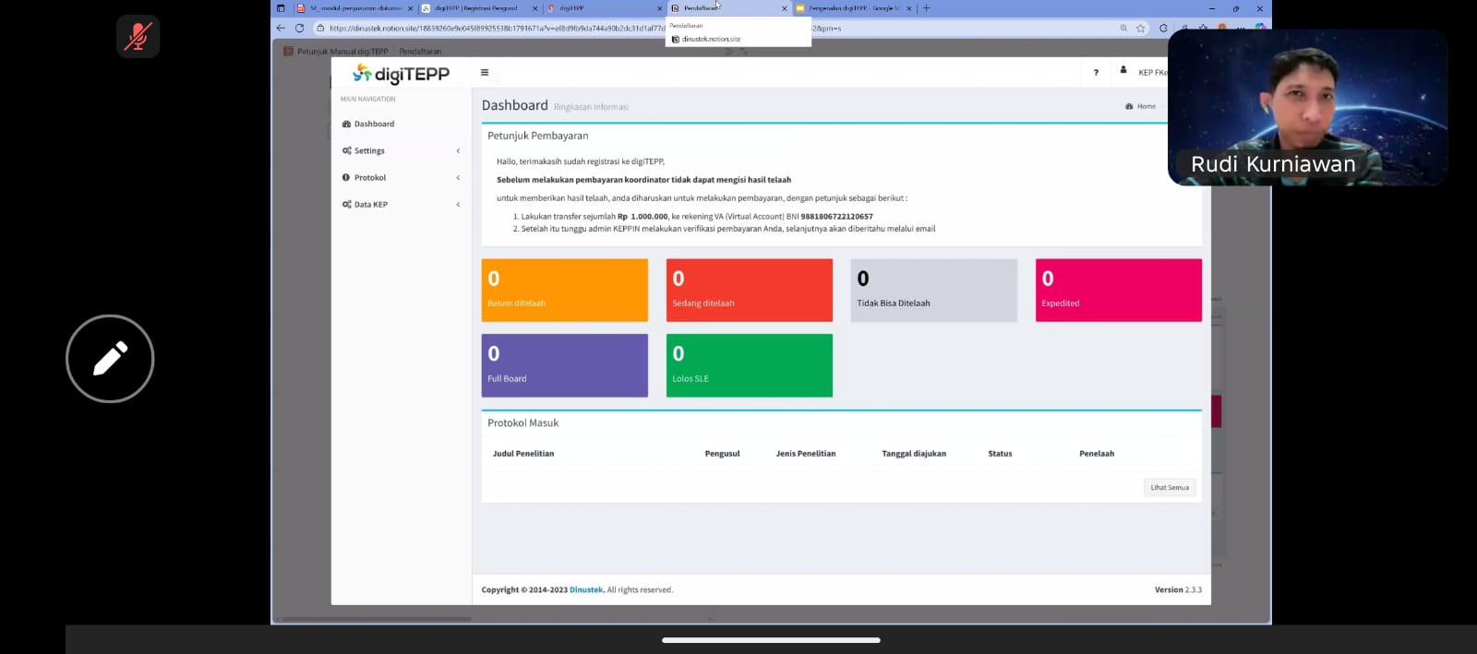The width and height of the screenshot is (1477, 654).
Task: Toggle the hamburger sidebar menu
Action: 485,73
